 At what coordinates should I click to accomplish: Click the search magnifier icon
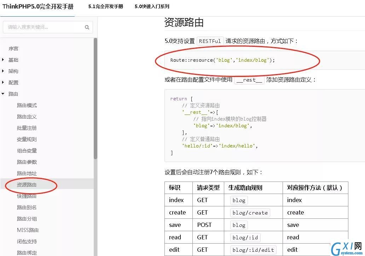coord(87,27)
